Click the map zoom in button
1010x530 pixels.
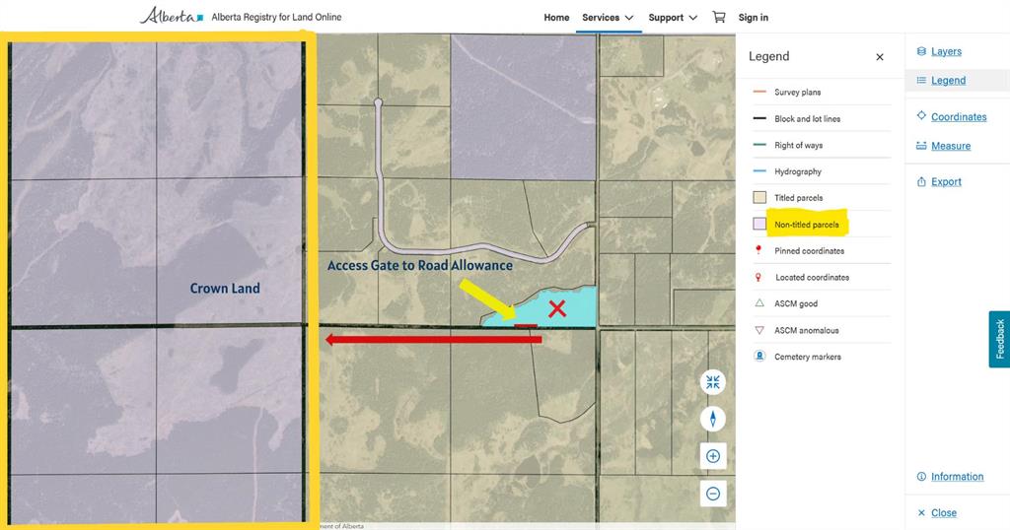point(713,456)
